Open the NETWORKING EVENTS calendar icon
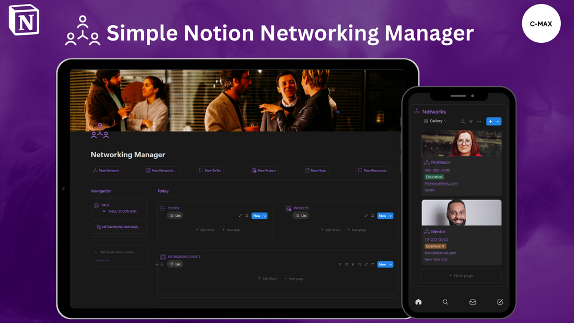574x323 pixels. (163, 257)
